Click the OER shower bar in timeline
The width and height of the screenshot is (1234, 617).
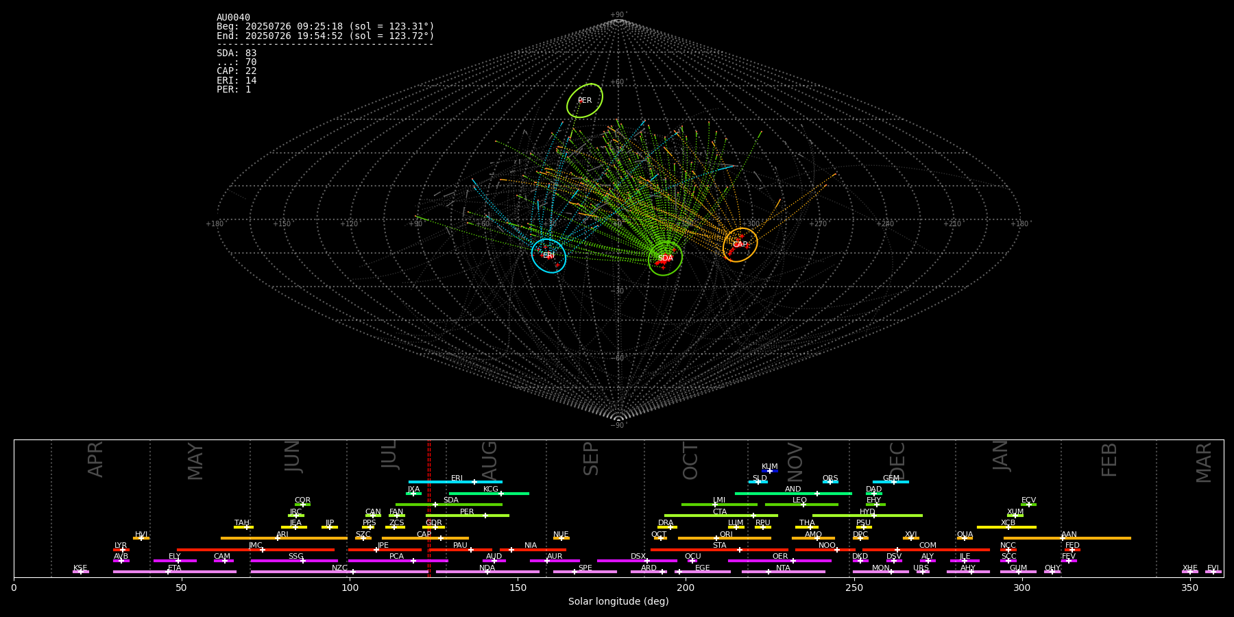(779, 561)
